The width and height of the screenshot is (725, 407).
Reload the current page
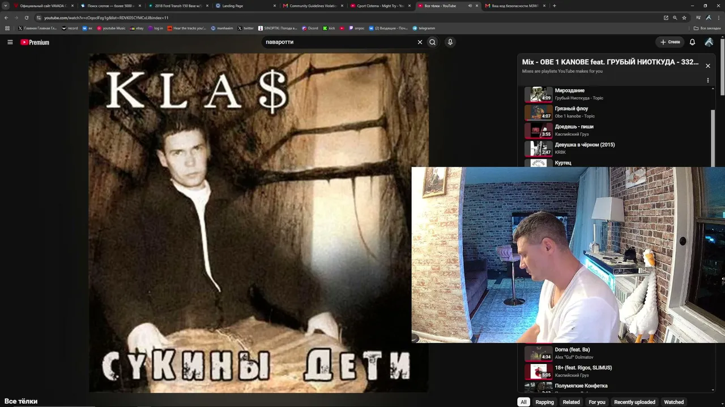click(27, 18)
